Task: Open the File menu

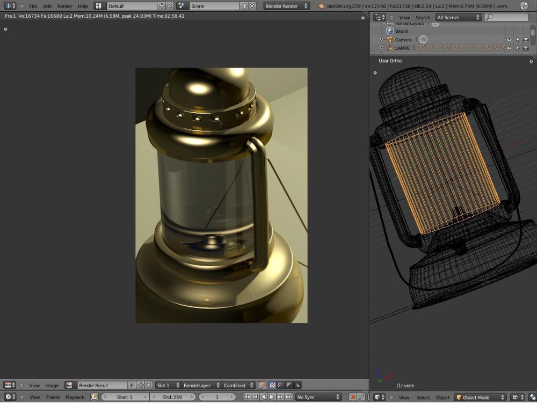Action: [x=33, y=6]
